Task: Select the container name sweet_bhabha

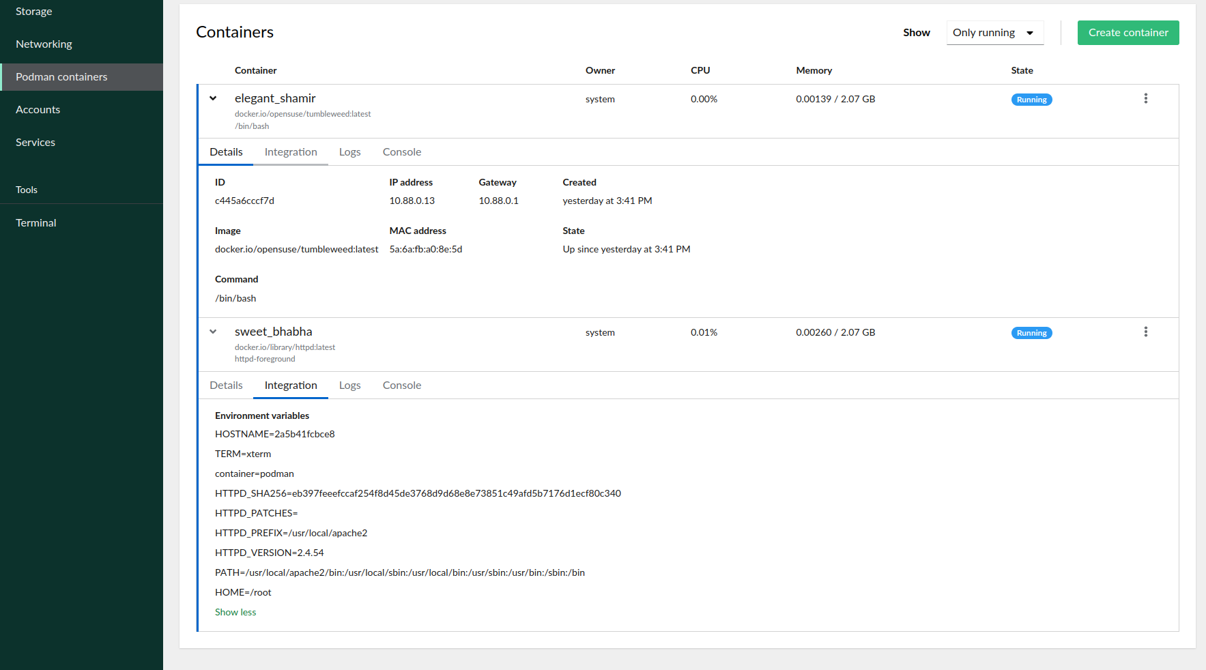Action: 273,331
